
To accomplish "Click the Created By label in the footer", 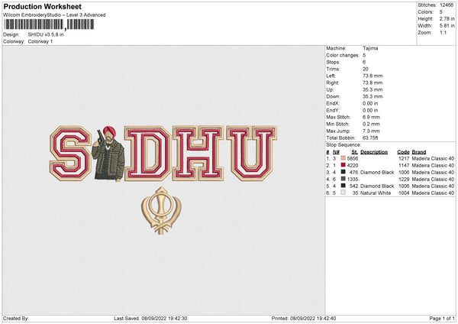I will (16, 318).
